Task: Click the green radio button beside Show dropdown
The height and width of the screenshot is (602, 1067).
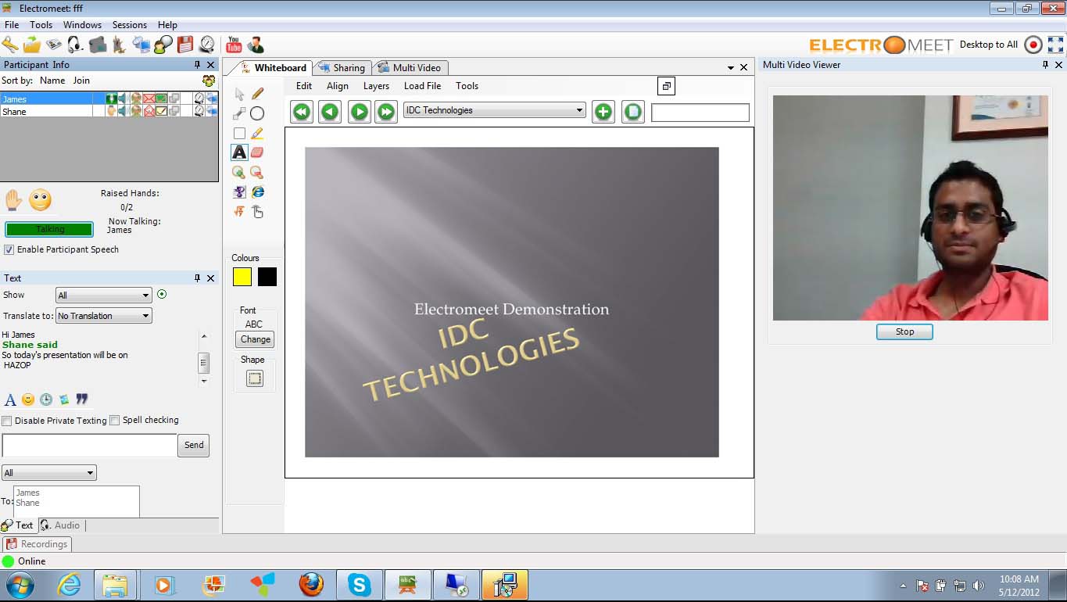Action: tap(162, 295)
